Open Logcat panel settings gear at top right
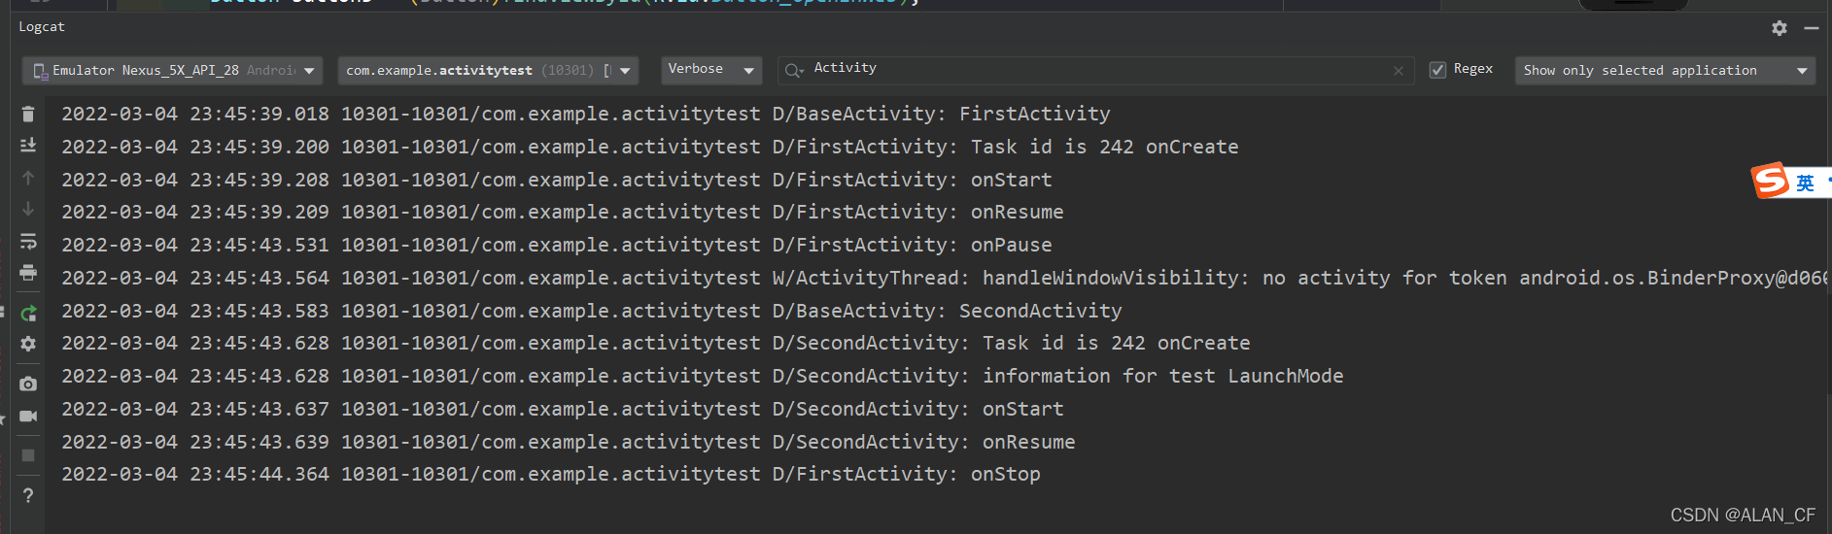Image resolution: width=1832 pixels, height=534 pixels. point(1779,28)
